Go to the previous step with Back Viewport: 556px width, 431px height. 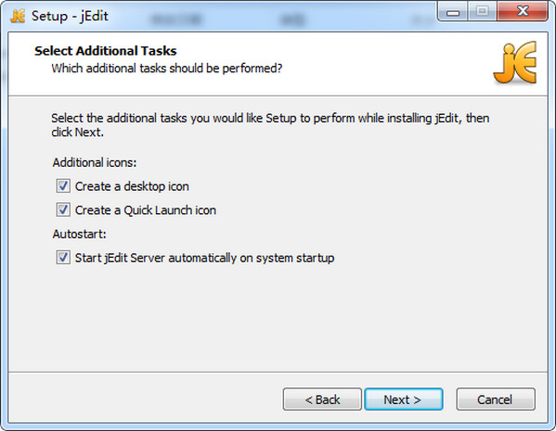(x=322, y=399)
